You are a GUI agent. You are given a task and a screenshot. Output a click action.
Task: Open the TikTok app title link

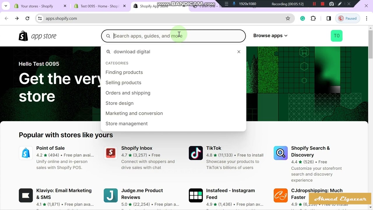tap(214, 148)
